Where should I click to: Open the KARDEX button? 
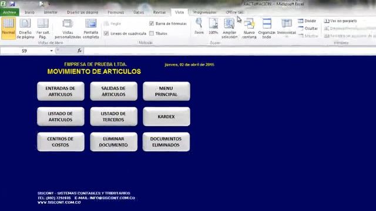point(166,117)
